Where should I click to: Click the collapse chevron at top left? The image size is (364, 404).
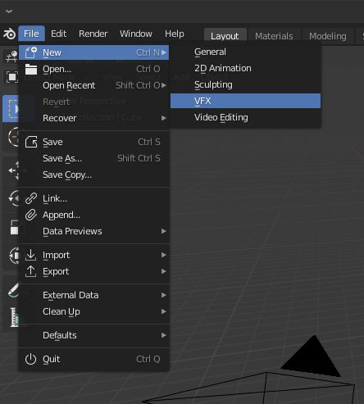click(x=9, y=11)
